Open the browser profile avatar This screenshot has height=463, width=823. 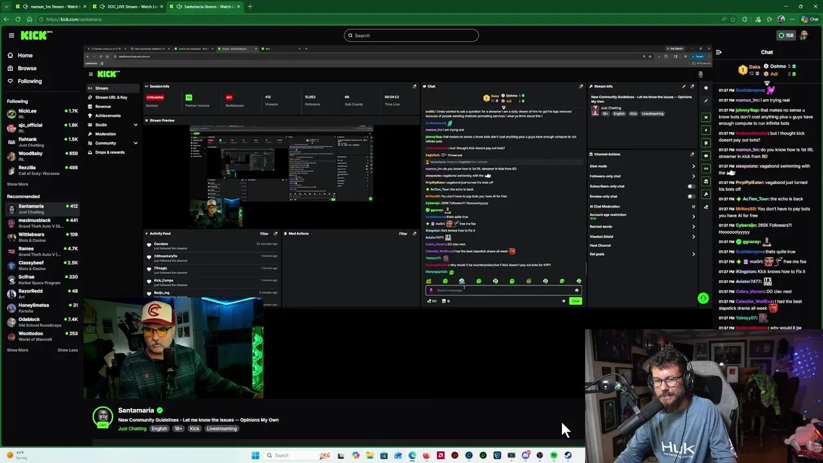click(781, 19)
